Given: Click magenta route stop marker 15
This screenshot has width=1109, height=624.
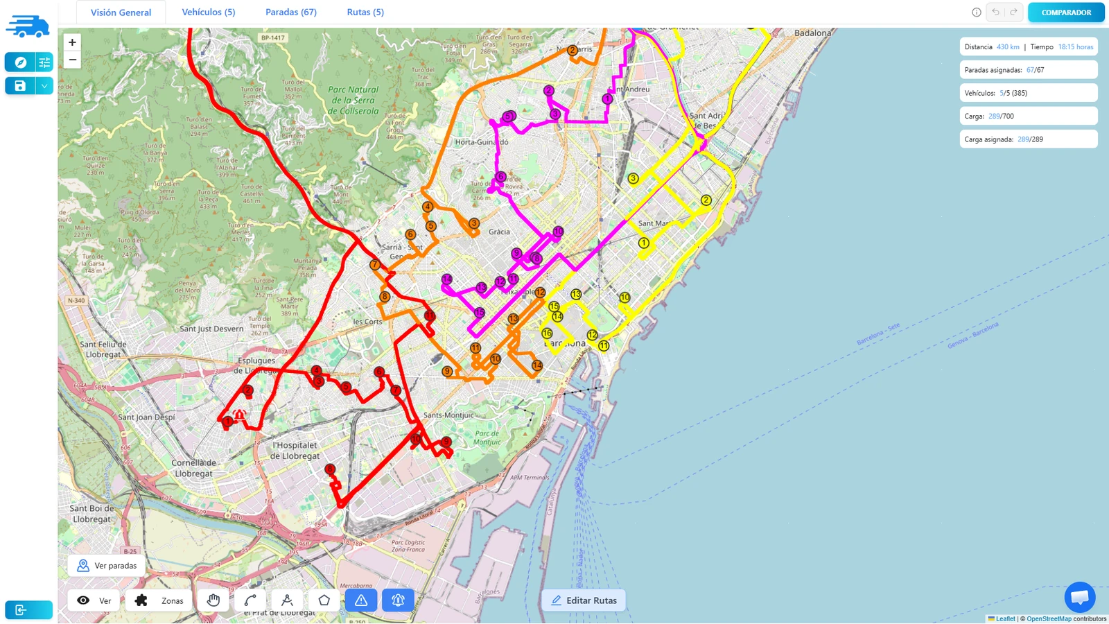Looking at the screenshot, I should point(480,313).
